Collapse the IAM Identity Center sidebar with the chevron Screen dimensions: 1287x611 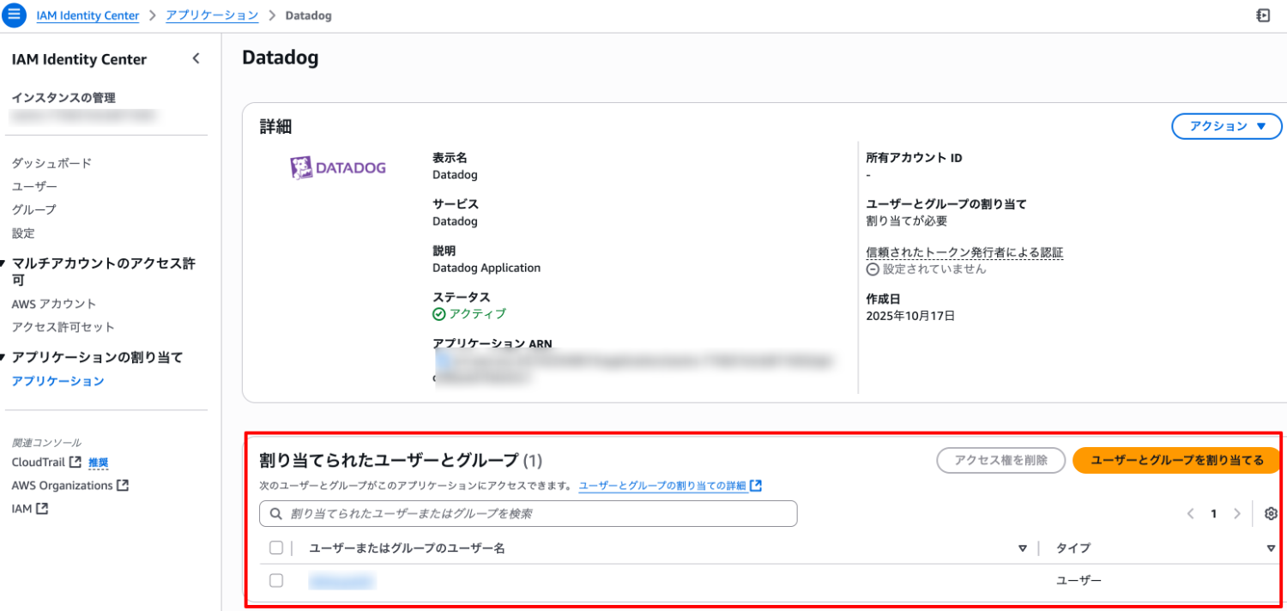[196, 58]
